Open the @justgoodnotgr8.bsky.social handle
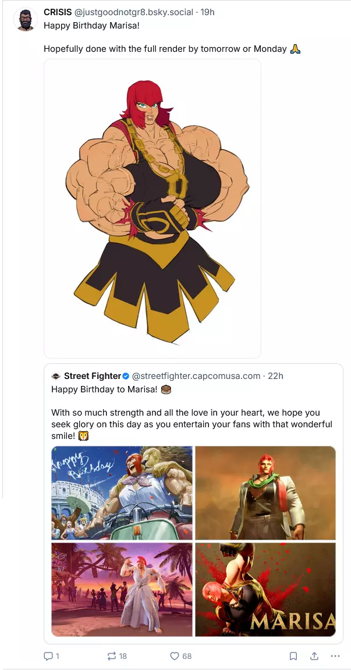 (134, 12)
